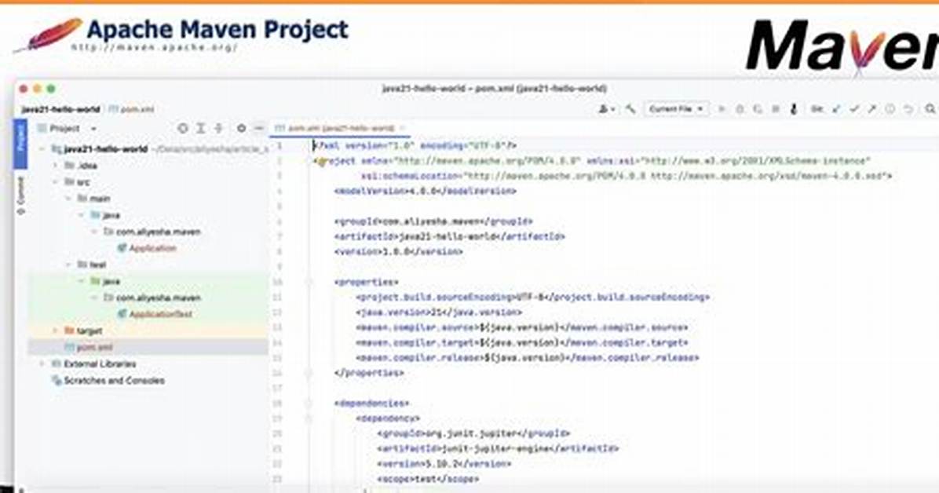Click java21-hello-world in navigation breadcrumb
The height and width of the screenshot is (493, 939).
60,110
